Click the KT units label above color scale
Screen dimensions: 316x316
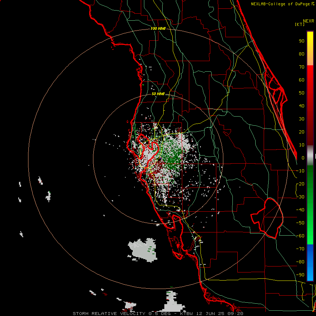(300, 24)
